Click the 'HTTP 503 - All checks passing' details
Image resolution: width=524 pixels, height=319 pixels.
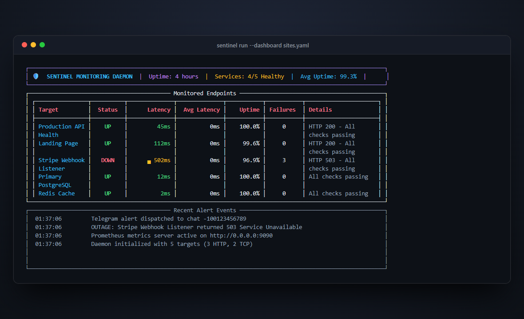coord(332,164)
